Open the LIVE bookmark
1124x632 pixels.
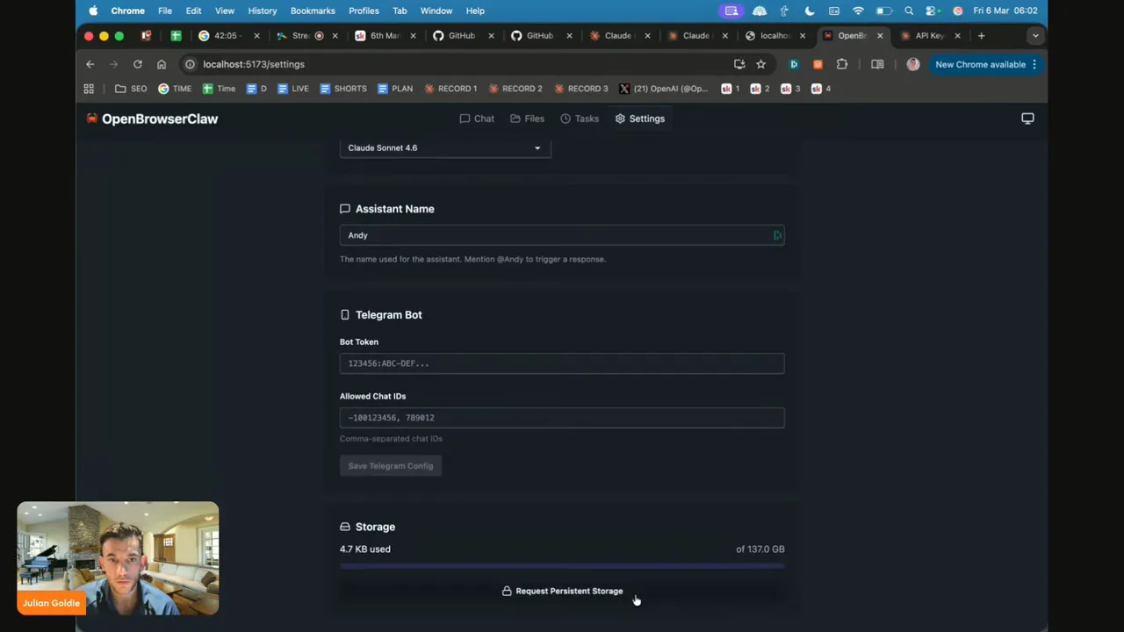[293, 89]
